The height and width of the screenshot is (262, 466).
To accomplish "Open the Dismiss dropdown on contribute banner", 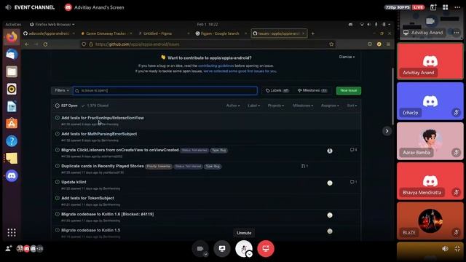I will (x=347, y=57).
